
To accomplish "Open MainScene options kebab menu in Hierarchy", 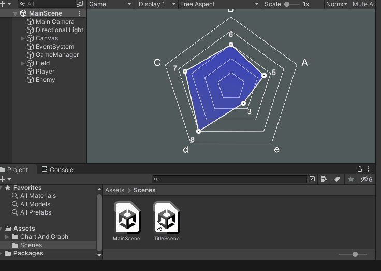I will coord(80,13).
